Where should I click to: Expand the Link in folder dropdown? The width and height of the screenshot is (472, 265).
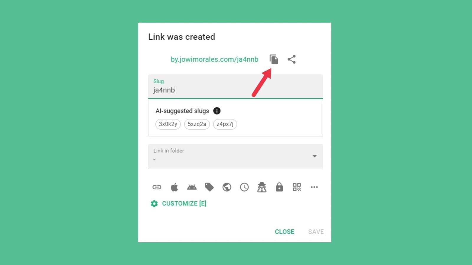click(235, 156)
